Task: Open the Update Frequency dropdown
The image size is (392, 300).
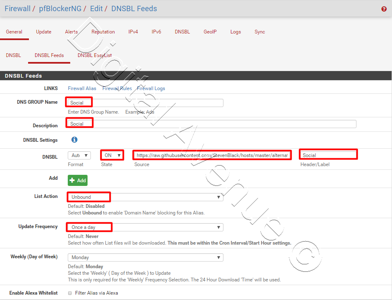Action: coord(145,227)
